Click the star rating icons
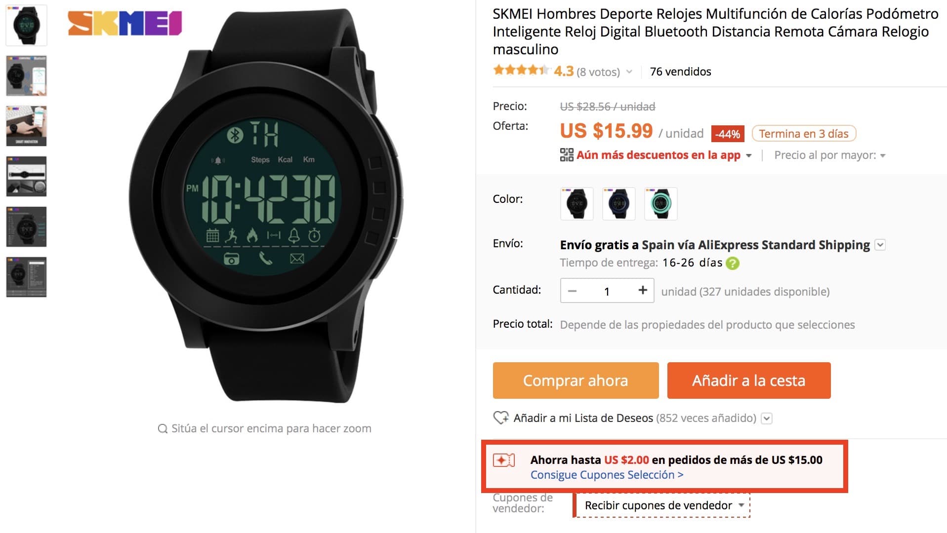Screen dimensions: 947x533 pos(521,71)
